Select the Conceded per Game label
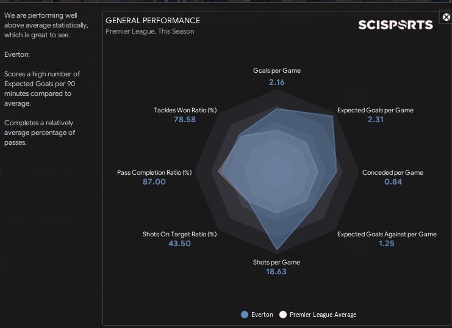 pyautogui.click(x=393, y=172)
